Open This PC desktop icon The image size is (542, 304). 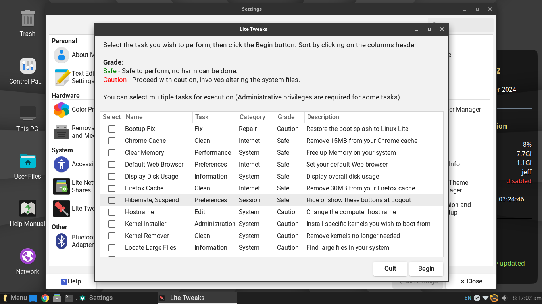click(x=27, y=114)
